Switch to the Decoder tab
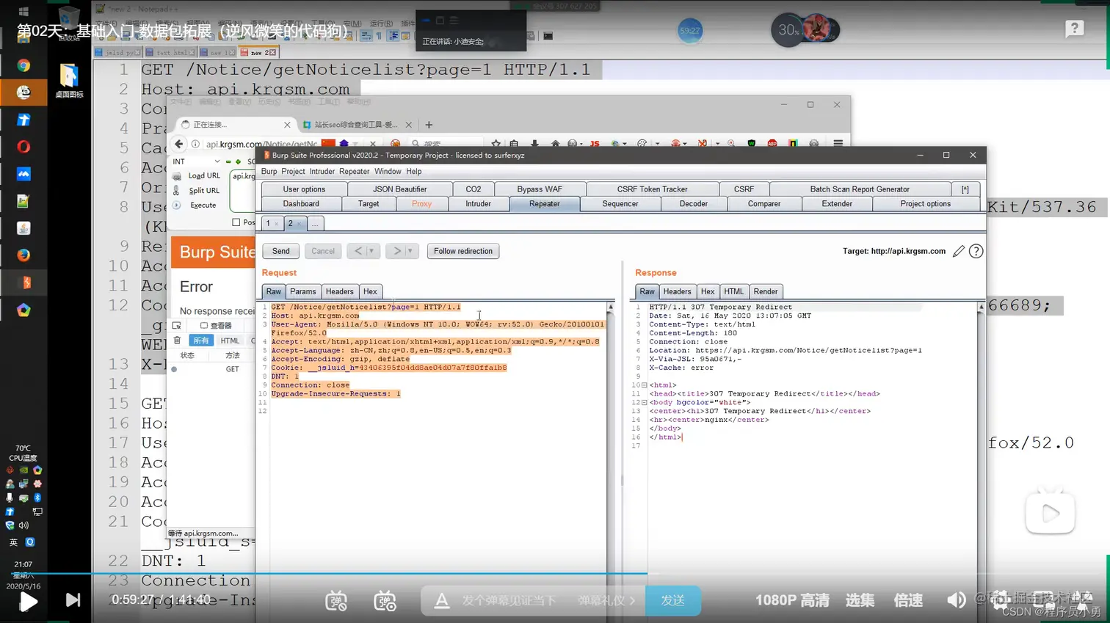The height and width of the screenshot is (623, 1110). 693,204
